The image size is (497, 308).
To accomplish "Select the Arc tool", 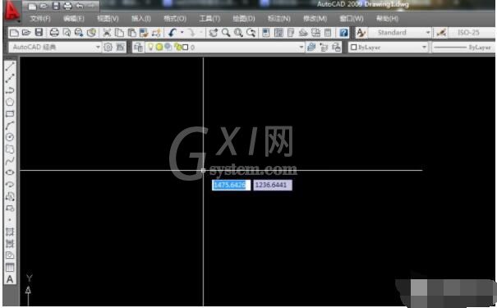I will [10, 126].
